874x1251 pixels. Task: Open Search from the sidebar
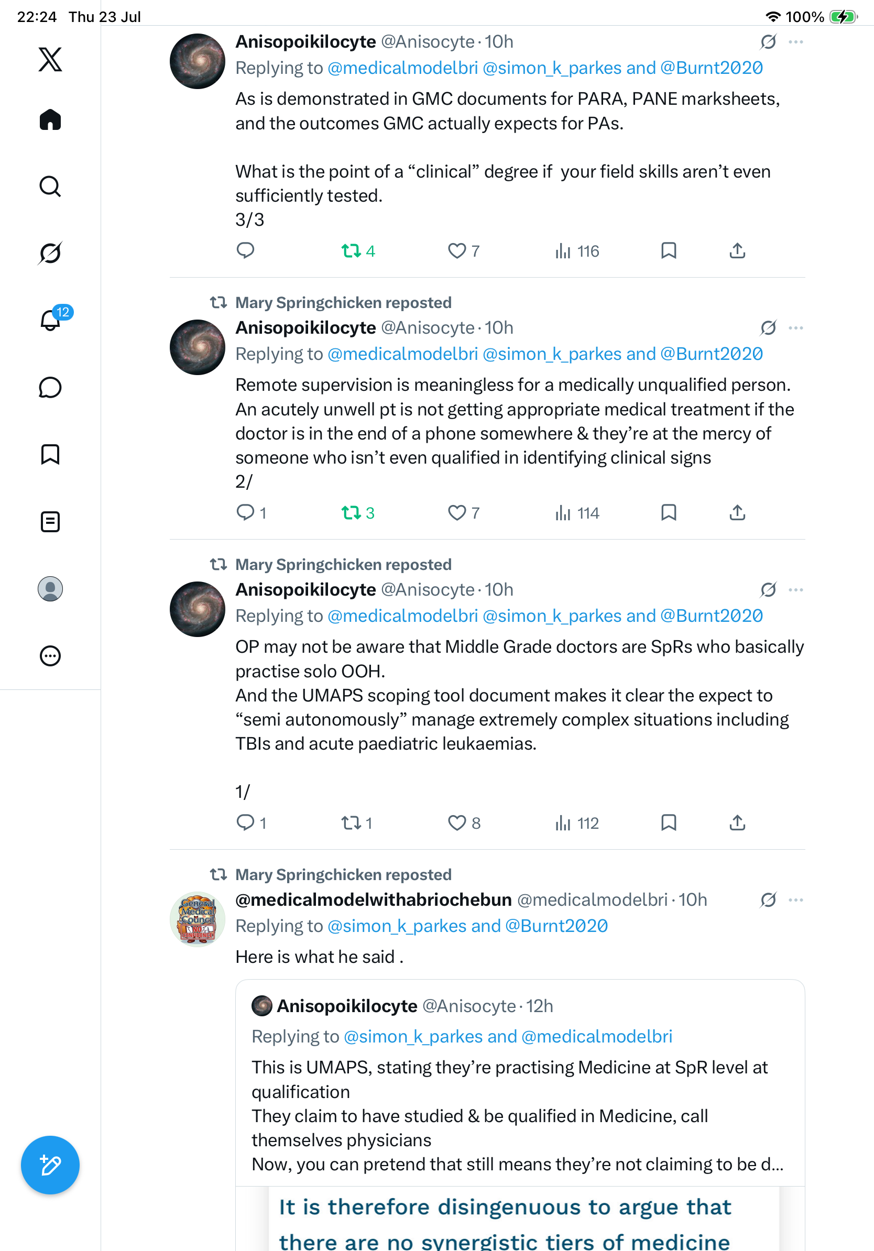pyautogui.click(x=50, y=186)
